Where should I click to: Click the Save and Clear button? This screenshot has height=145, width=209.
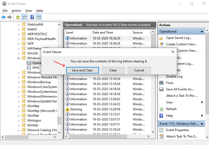click(x=82, y=70)
